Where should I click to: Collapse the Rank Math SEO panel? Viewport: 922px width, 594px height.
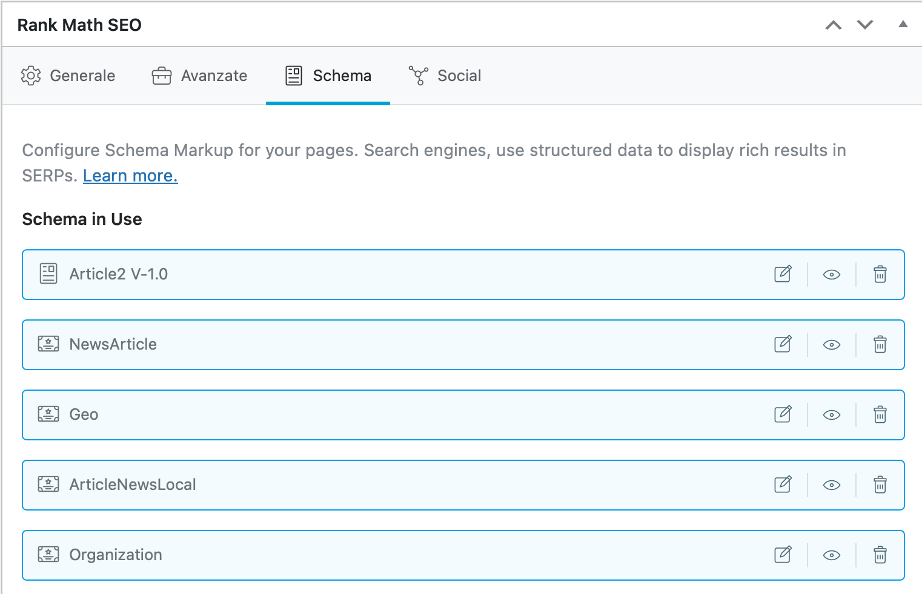[903, 24]
